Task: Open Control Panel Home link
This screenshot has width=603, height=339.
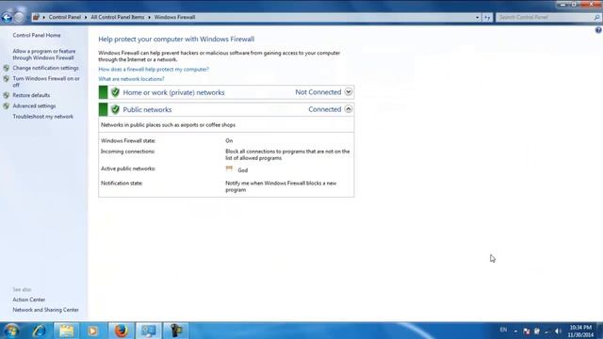Action: [x=37, y=36]
